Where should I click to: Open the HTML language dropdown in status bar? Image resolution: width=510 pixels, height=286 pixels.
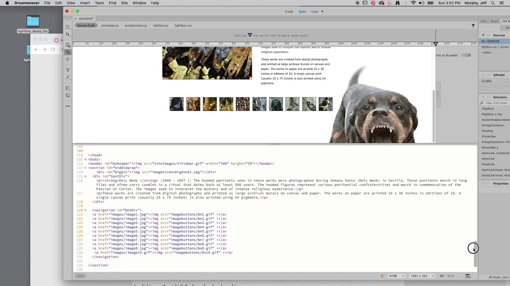coord(396,276)
